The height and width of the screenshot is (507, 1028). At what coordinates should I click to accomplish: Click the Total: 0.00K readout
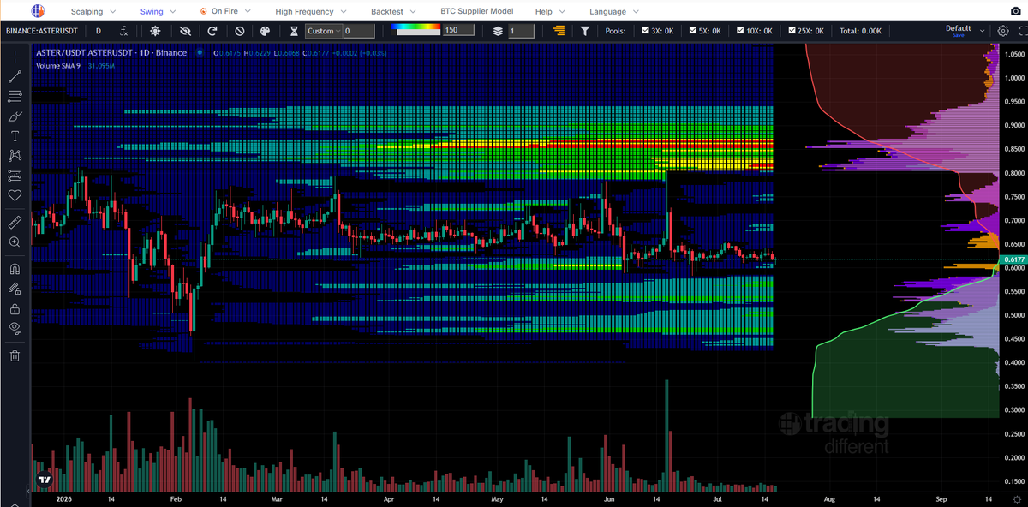(x=860, y=31)
